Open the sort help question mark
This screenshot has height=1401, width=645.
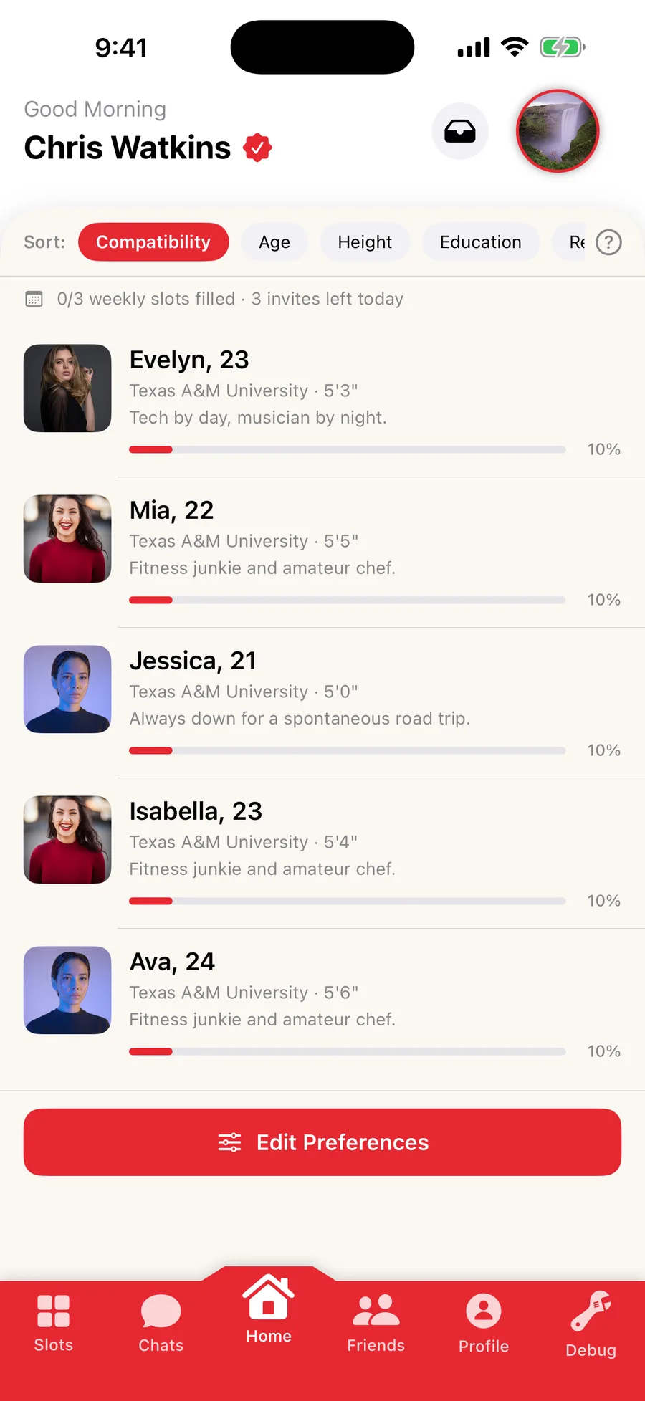click(608, 242)
